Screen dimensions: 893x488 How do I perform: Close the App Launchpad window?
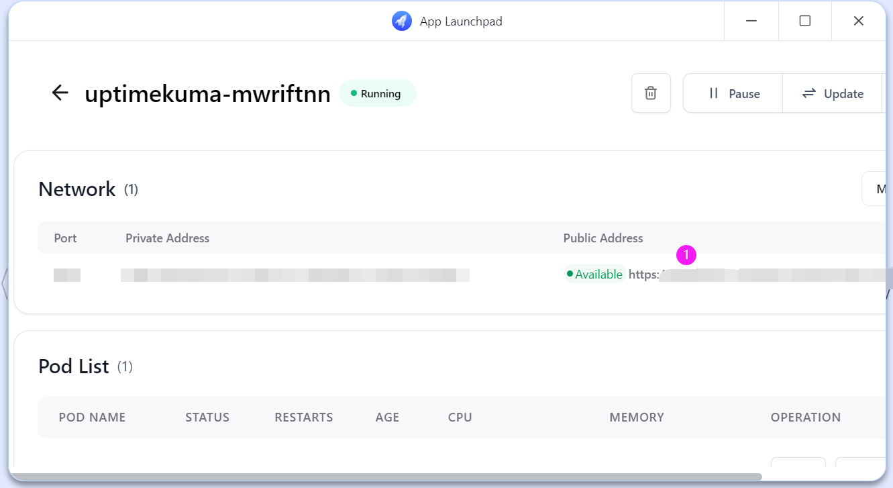point(858,21)
